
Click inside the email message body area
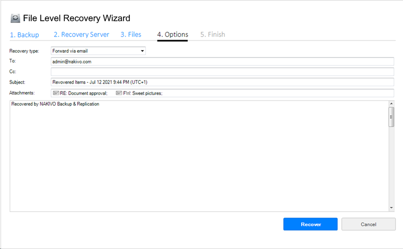[198, 156]
